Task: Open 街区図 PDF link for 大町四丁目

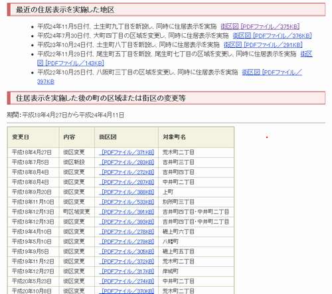Action: pos(272,36)
